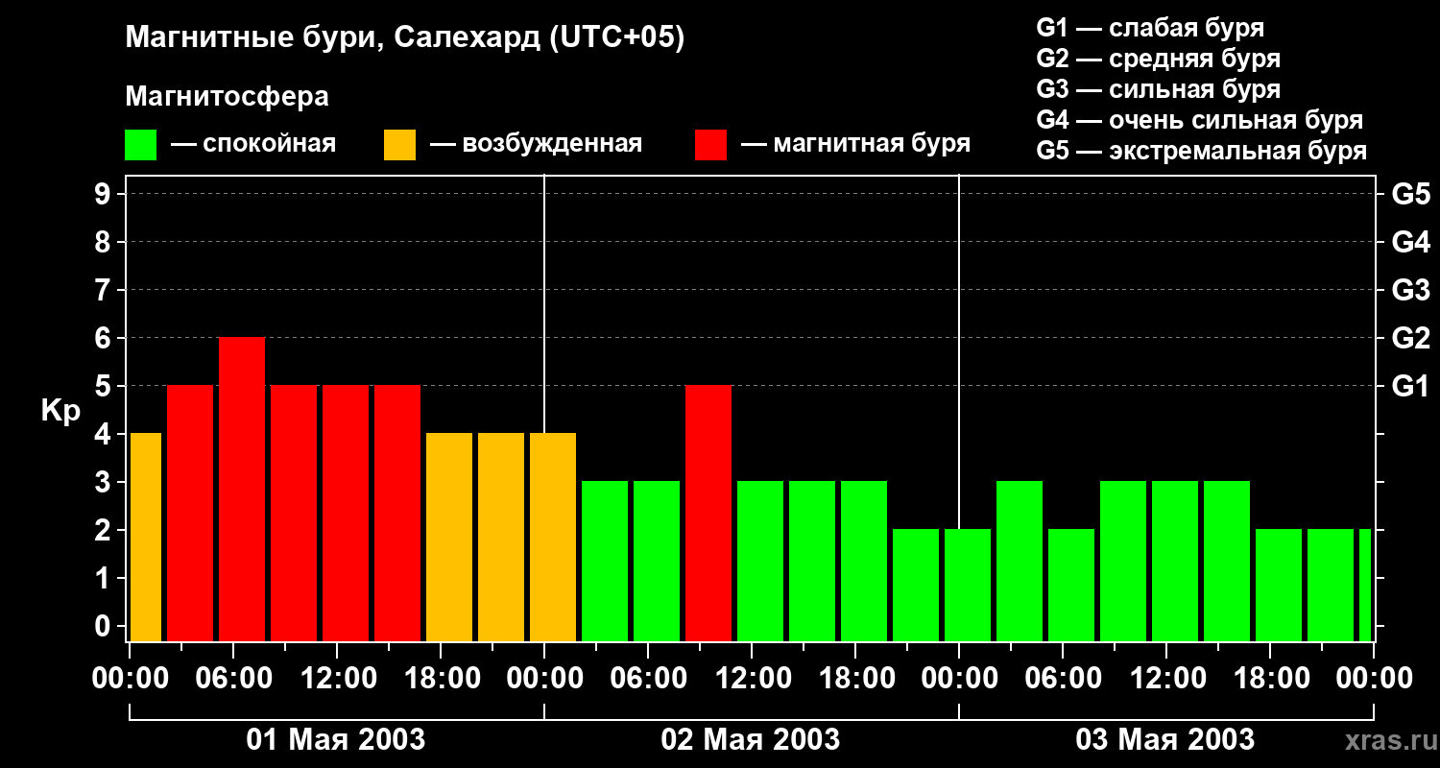The height and width of the screenshot is (768, 1440).
Task: Click the «— возбужденная» legend label
Action: pos(536,144)
